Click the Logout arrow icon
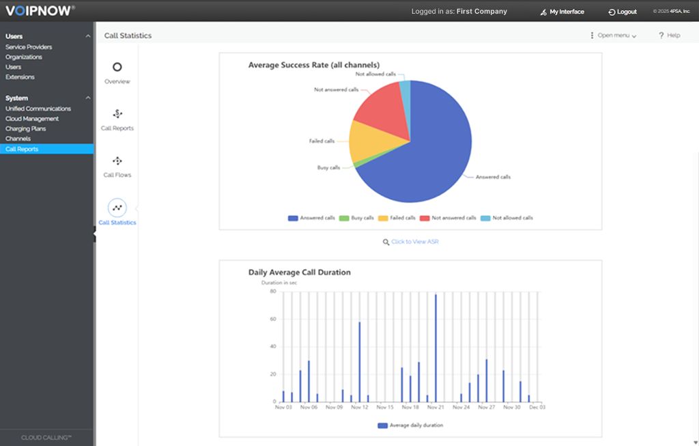Screen dimensions: 699x446 [x=612, y=12]
